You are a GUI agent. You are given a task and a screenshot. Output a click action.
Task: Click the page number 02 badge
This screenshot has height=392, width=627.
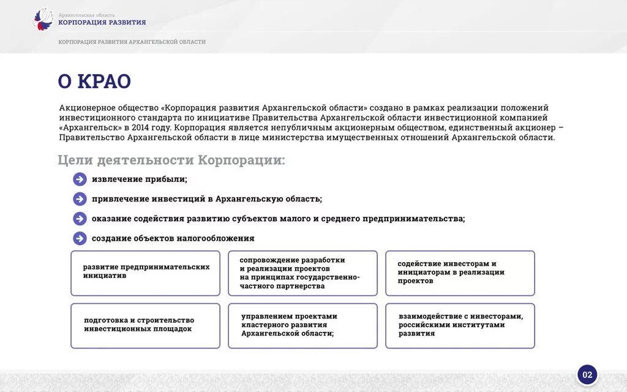(x=587, y=374)
